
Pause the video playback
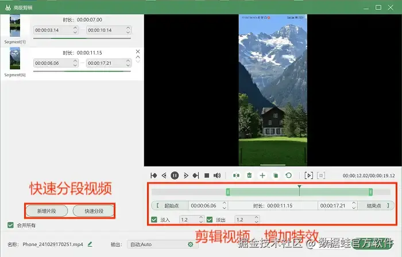175,176
